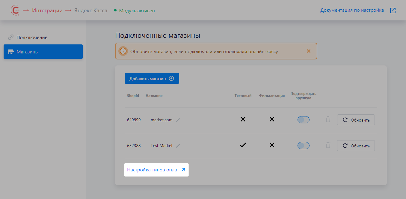The width and height of the screenshot is (406, 199).
Task: Go to Интеграции breadcrumb
Action: tap(47, 11)
